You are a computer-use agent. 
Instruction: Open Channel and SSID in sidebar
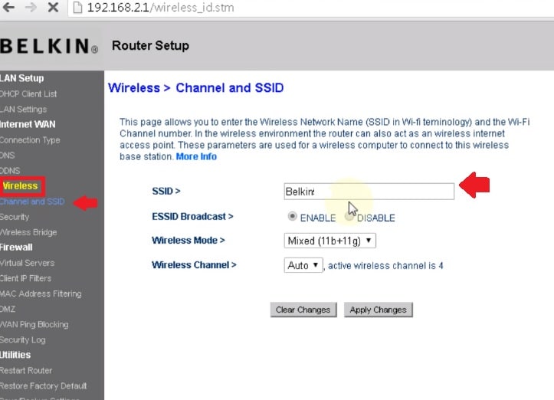(32, 202)
